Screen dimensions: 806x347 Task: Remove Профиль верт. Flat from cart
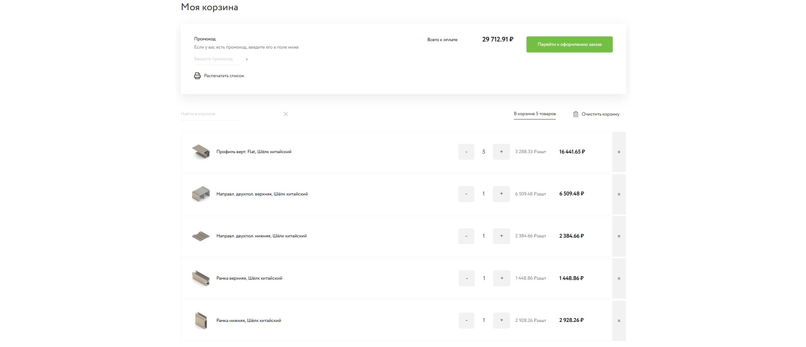[619, 152]
